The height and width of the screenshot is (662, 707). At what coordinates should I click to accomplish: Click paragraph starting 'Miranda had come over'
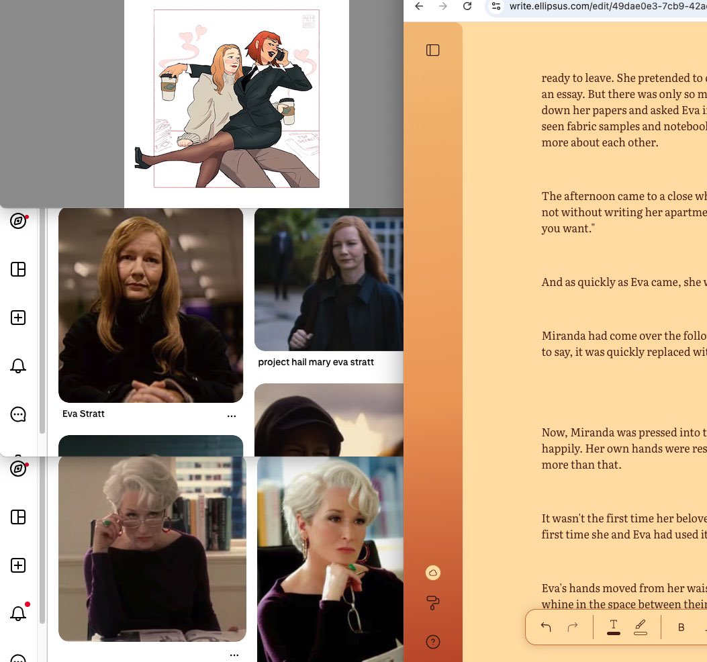pos(624,344)
